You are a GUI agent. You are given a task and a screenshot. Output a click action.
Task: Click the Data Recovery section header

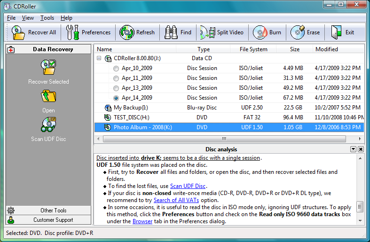(48, 49)
